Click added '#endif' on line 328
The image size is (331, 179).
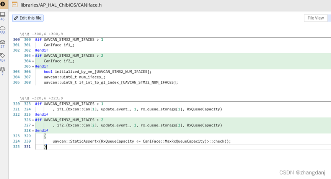coord(42,131)
